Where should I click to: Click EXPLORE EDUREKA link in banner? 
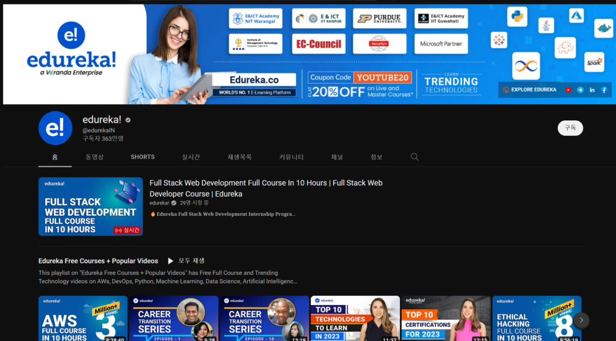pos(534,90)
